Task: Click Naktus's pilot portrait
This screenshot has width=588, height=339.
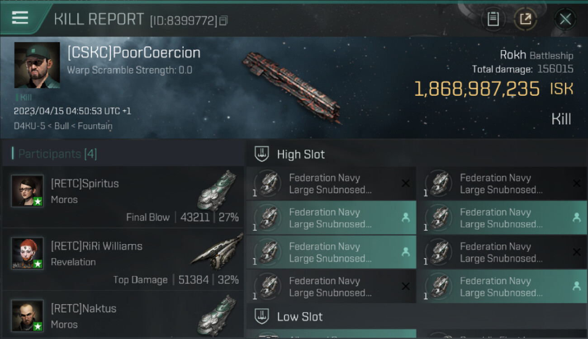Action: (x=28, y=315)
